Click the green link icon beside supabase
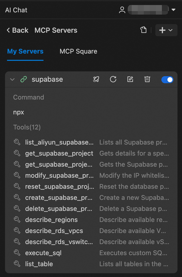The image size is (182, 277). pyautogui.click(x=23, y=79)
